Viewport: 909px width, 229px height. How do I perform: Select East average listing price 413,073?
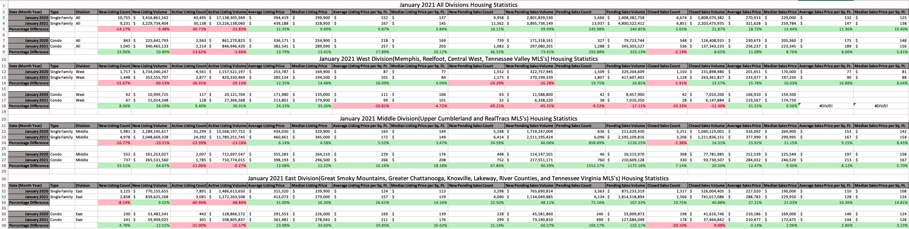(x=269, y=197)
